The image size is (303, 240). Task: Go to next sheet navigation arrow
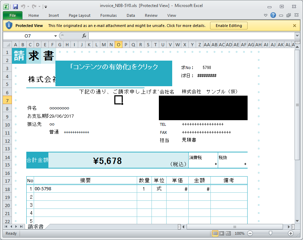[x=16, y=226]
